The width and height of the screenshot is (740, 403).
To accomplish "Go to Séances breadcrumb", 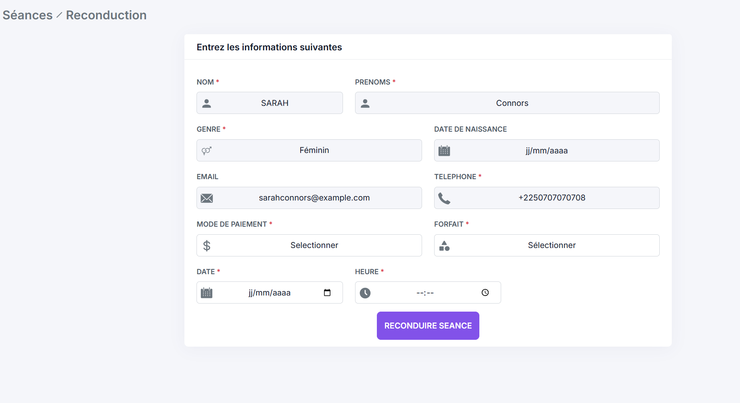I will pyautogui.click(x=27, y=15).
